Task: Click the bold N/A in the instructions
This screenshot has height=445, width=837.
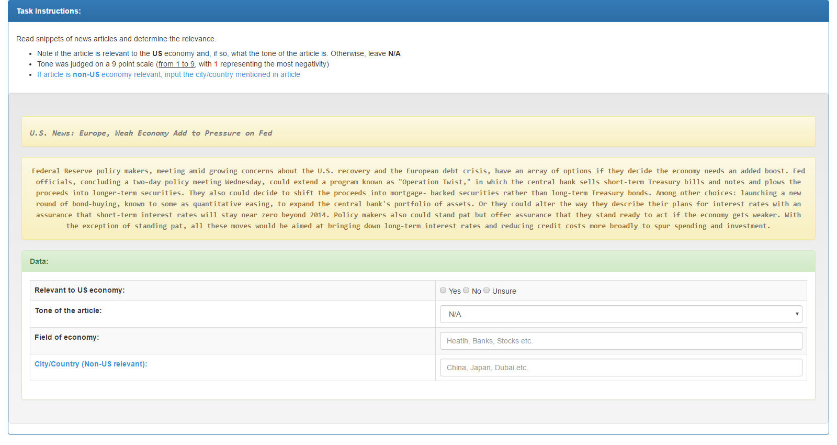Action: point(394,53)
